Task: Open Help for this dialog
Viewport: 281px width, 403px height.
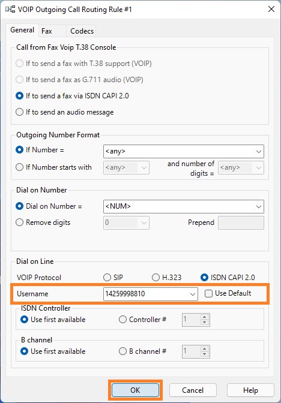Action: coord(250,390)
